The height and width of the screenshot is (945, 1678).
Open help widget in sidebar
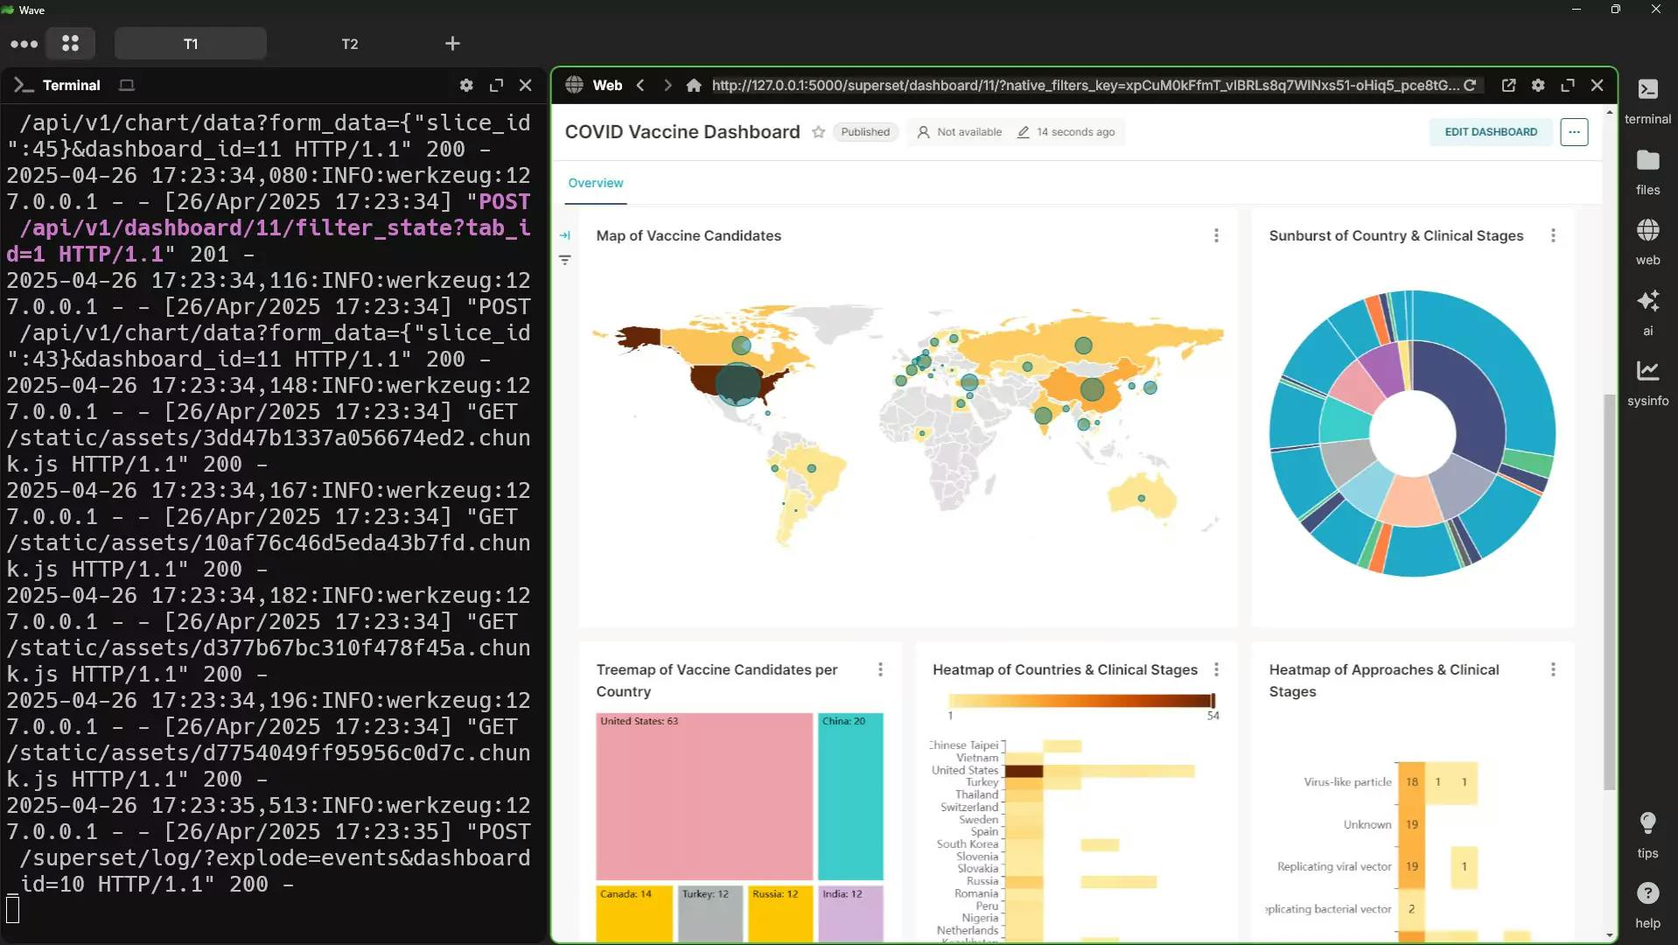(1647, 905)
